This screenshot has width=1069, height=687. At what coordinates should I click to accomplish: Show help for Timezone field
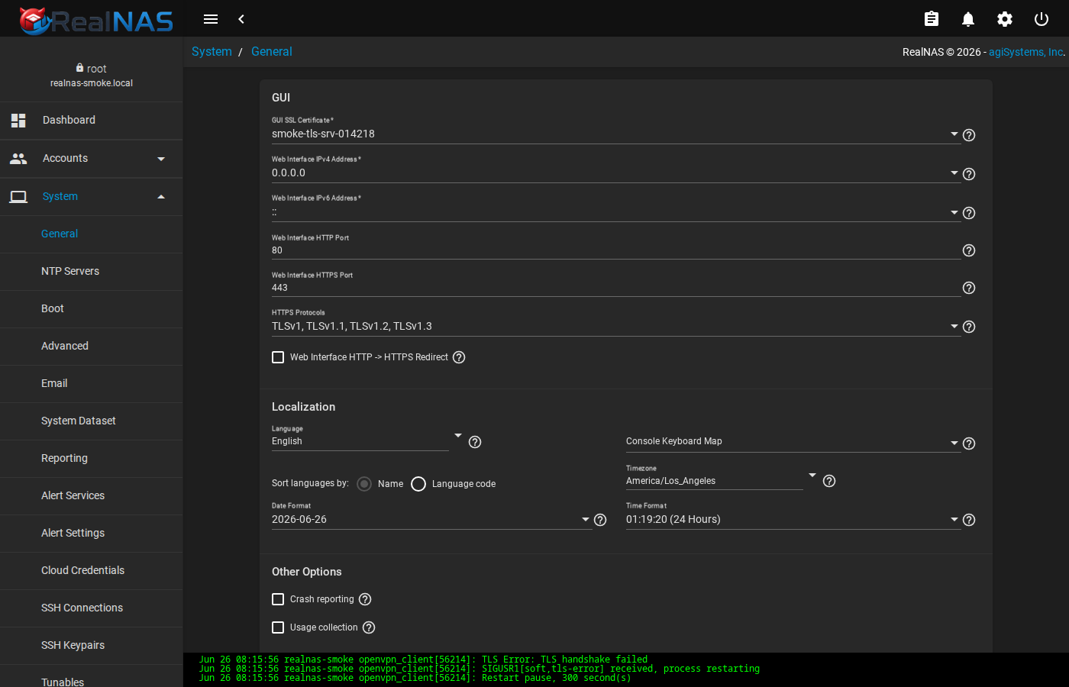[829, 481]
